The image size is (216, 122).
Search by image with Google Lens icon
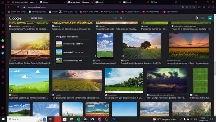coord(116,18)
